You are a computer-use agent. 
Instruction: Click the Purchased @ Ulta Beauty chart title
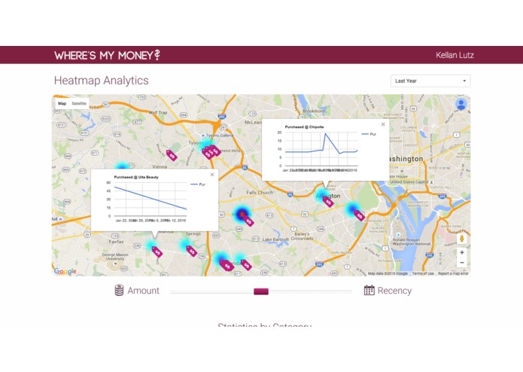(x=136, y=177)
